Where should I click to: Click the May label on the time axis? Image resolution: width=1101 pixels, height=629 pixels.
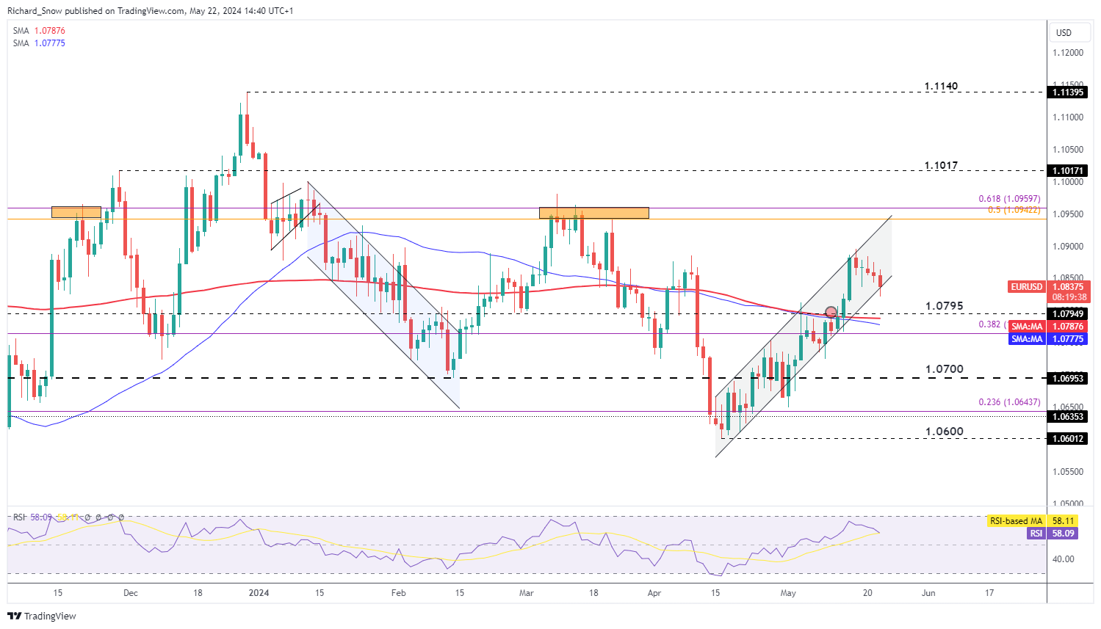[x=788, y=593]
